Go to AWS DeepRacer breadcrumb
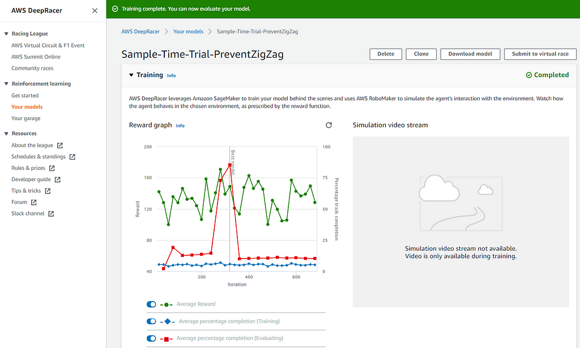 pos(140,32)
